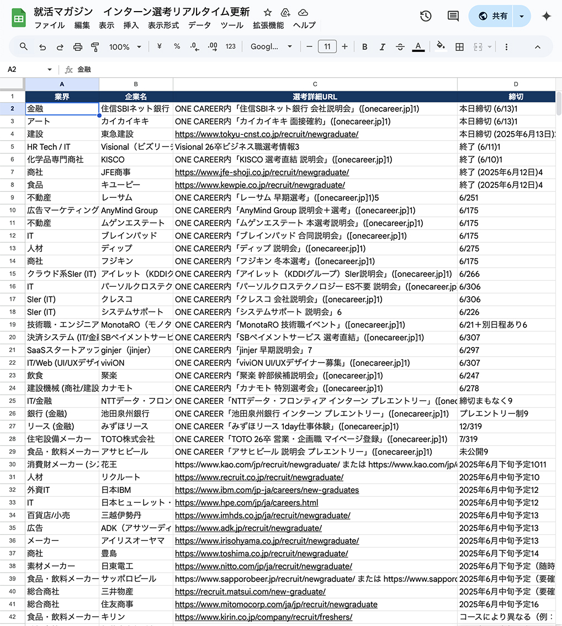Toggle strikethrough formatting
This screenshot has width=562, height=626.
point(400,47)
